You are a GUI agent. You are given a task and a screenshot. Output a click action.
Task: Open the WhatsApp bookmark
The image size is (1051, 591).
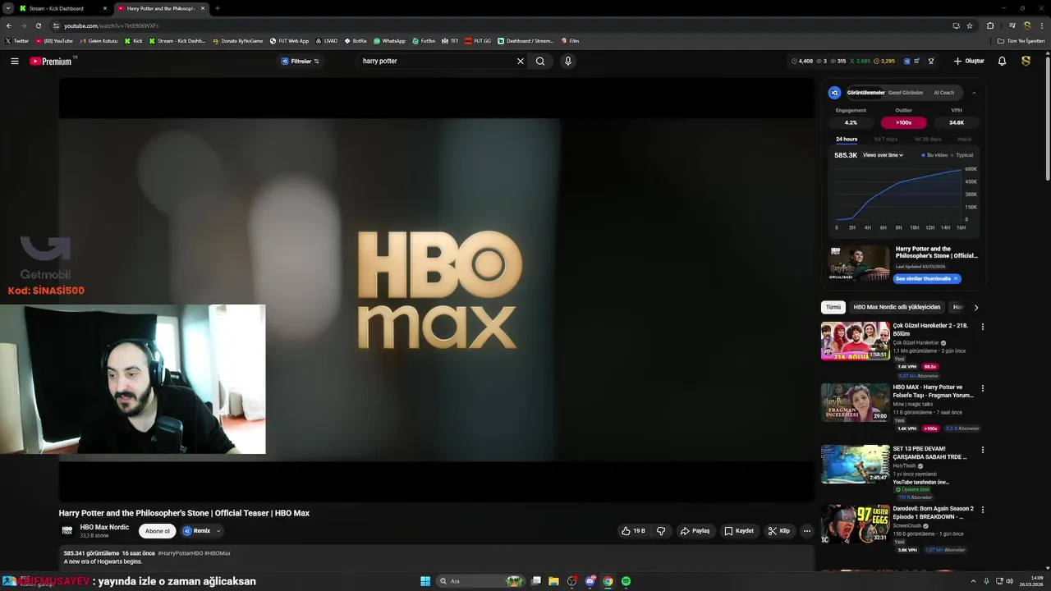tap(389, 41)
